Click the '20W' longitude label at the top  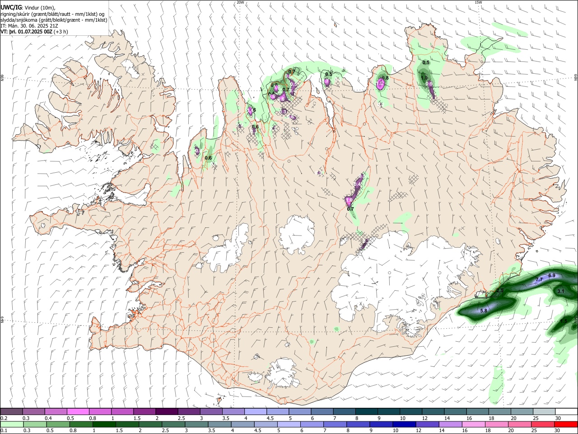[240, 2]
